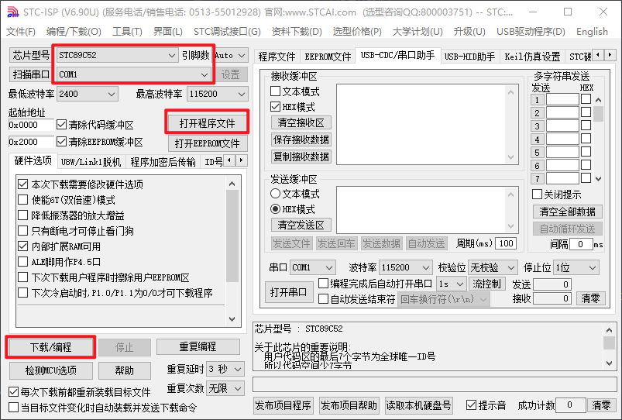Viewport: 622px width, 420px height.
Task: Uncheck HEX模式 in the receive buffer section
Action: tap(276, 107)
